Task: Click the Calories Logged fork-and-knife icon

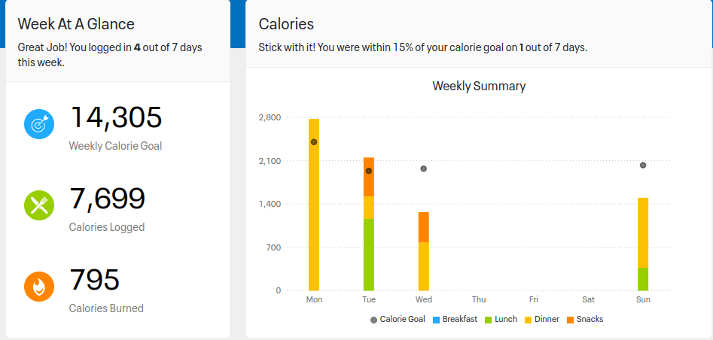Action: point(39,205)
